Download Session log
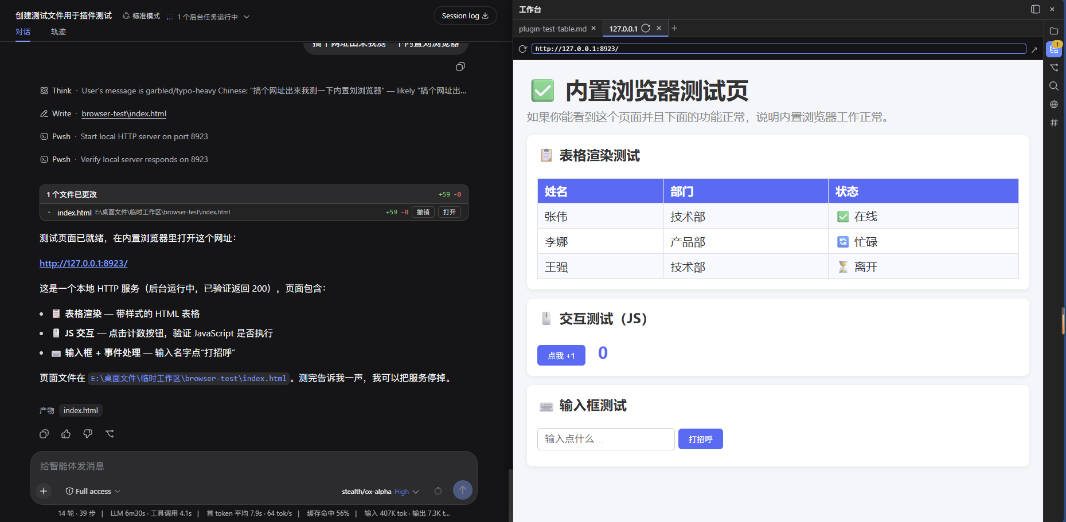This screenshot has height=522, width=1066. click(x=465, y=15)
